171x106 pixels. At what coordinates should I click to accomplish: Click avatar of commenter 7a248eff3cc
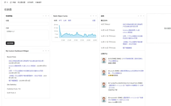point(104,85)
